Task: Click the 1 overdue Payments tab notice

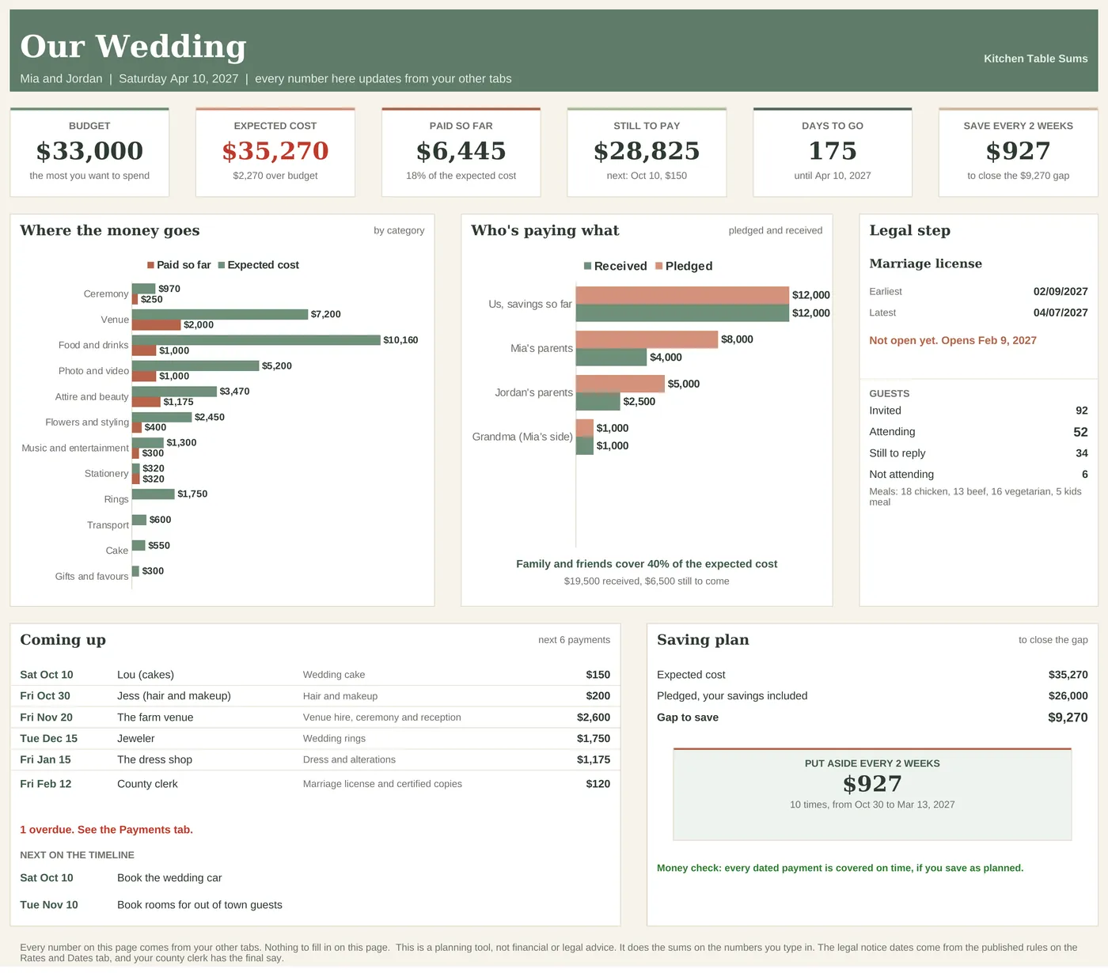Action: pos(106,830)
